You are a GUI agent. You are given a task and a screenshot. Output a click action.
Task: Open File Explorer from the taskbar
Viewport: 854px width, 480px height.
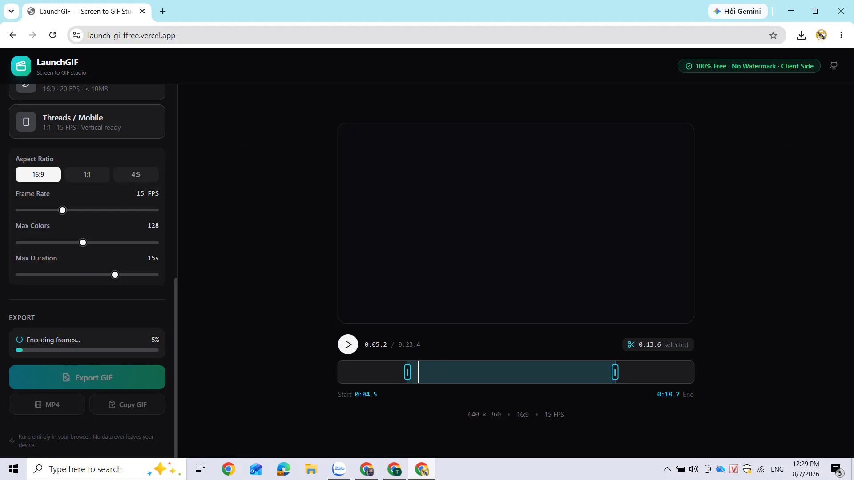tap(311, 469)
